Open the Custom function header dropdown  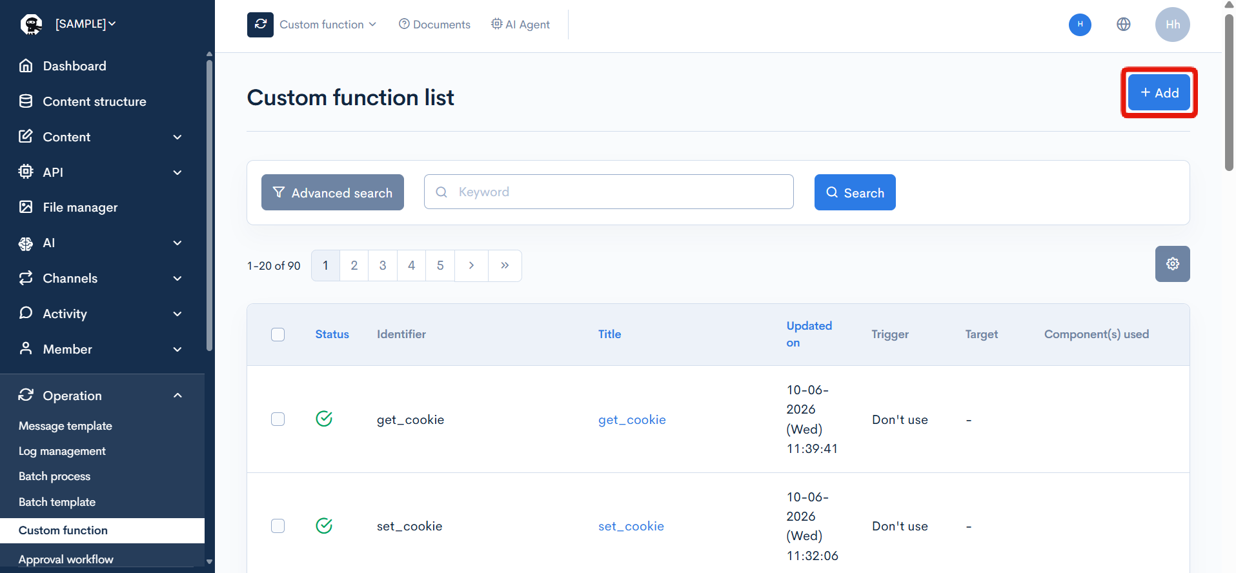click(x=327, y=25)
